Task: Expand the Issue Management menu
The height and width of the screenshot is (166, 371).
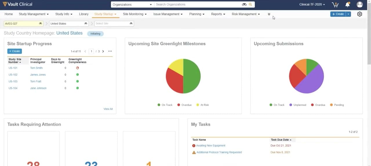Action: [x=168, y=14]
